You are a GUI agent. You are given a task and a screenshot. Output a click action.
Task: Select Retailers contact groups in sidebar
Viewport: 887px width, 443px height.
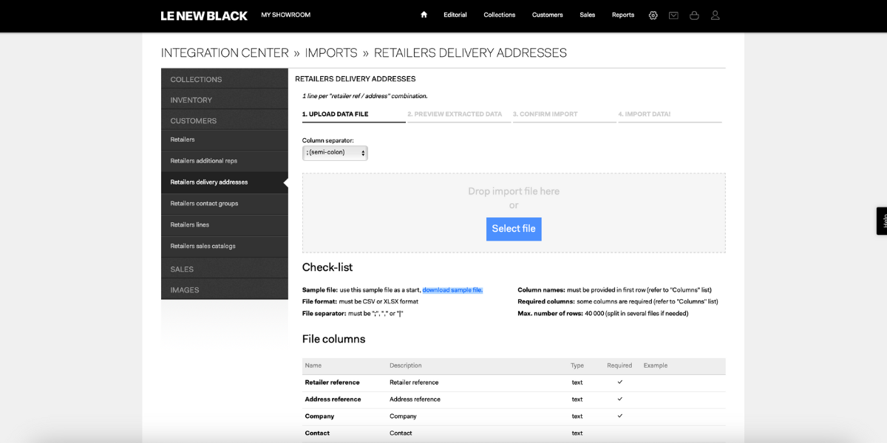[225, 204]
